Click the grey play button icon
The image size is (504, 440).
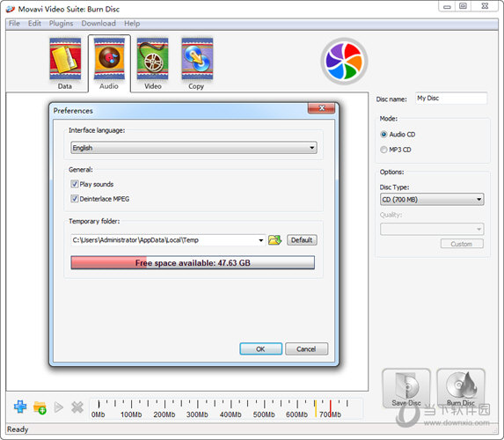pos(59,407)
